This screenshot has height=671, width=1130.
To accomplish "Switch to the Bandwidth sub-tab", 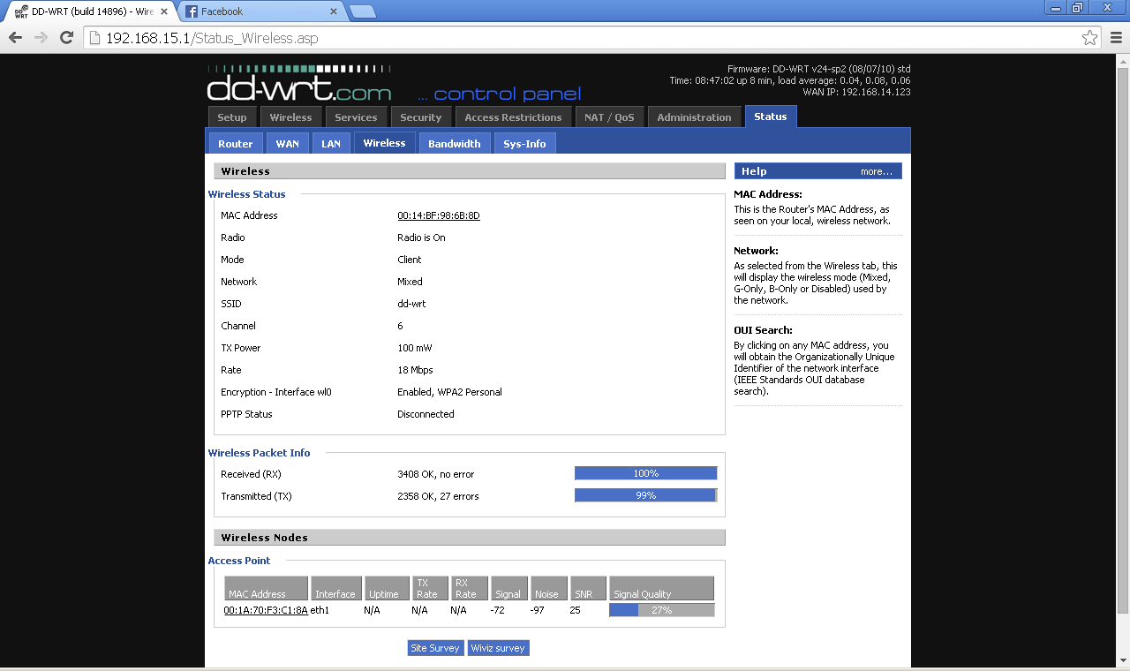I will tap(455, 143).
